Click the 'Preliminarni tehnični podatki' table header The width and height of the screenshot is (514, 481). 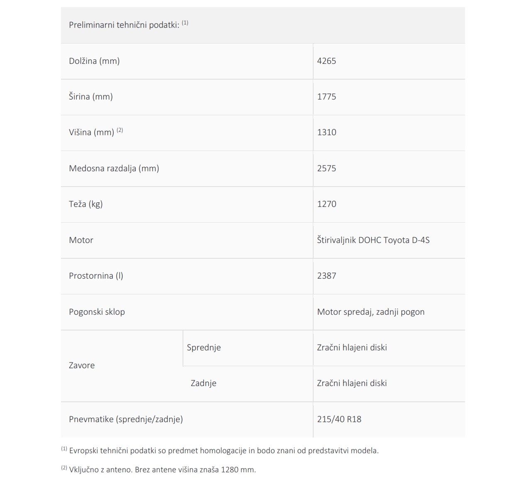263,25
